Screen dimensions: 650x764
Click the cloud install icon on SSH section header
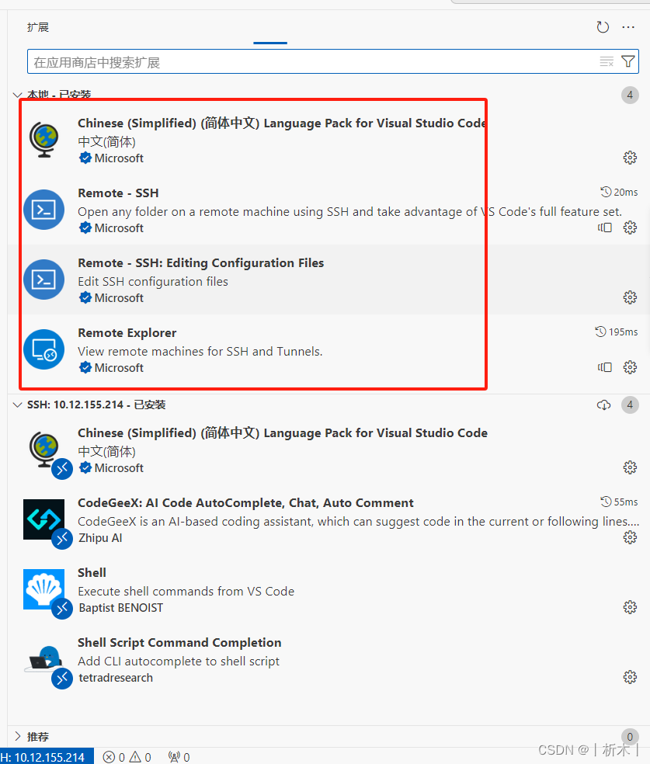click(x=604, y=405)
